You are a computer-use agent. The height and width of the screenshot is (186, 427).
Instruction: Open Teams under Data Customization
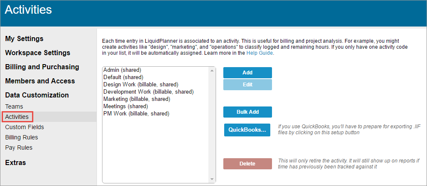point(14,106)
